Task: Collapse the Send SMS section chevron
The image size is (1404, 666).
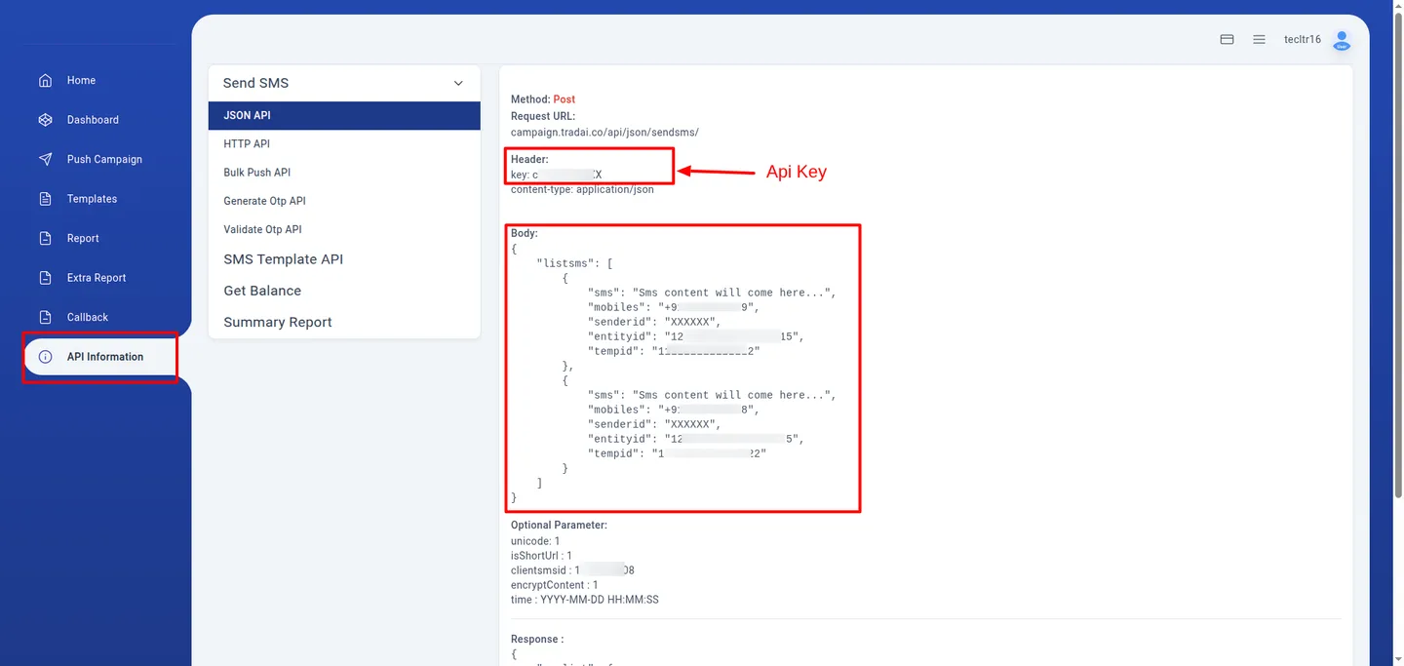Action: (x=458, y=83)
